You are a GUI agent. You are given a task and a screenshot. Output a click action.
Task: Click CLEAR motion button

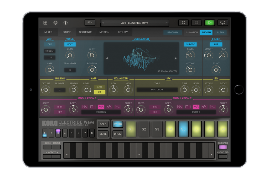220,32
